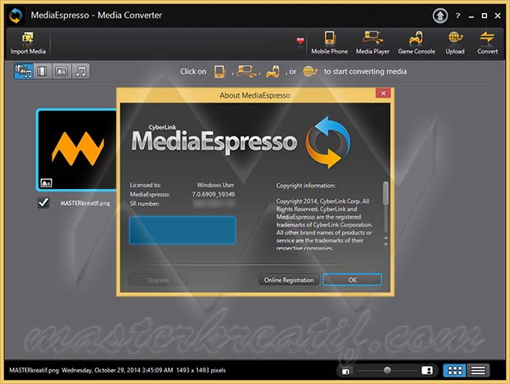This screenshot has height=384, width=510.
Task: Close the About MediaEspresso dialog
Action: pyautogui.click(x=383, y=93)
